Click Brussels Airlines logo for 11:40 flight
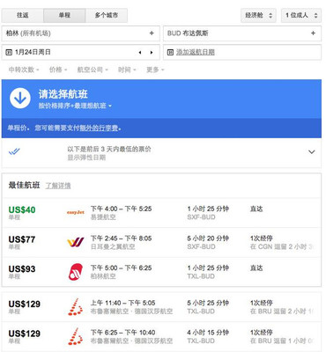Viewport: 326px width, 352px height. [x=76, y=307]
